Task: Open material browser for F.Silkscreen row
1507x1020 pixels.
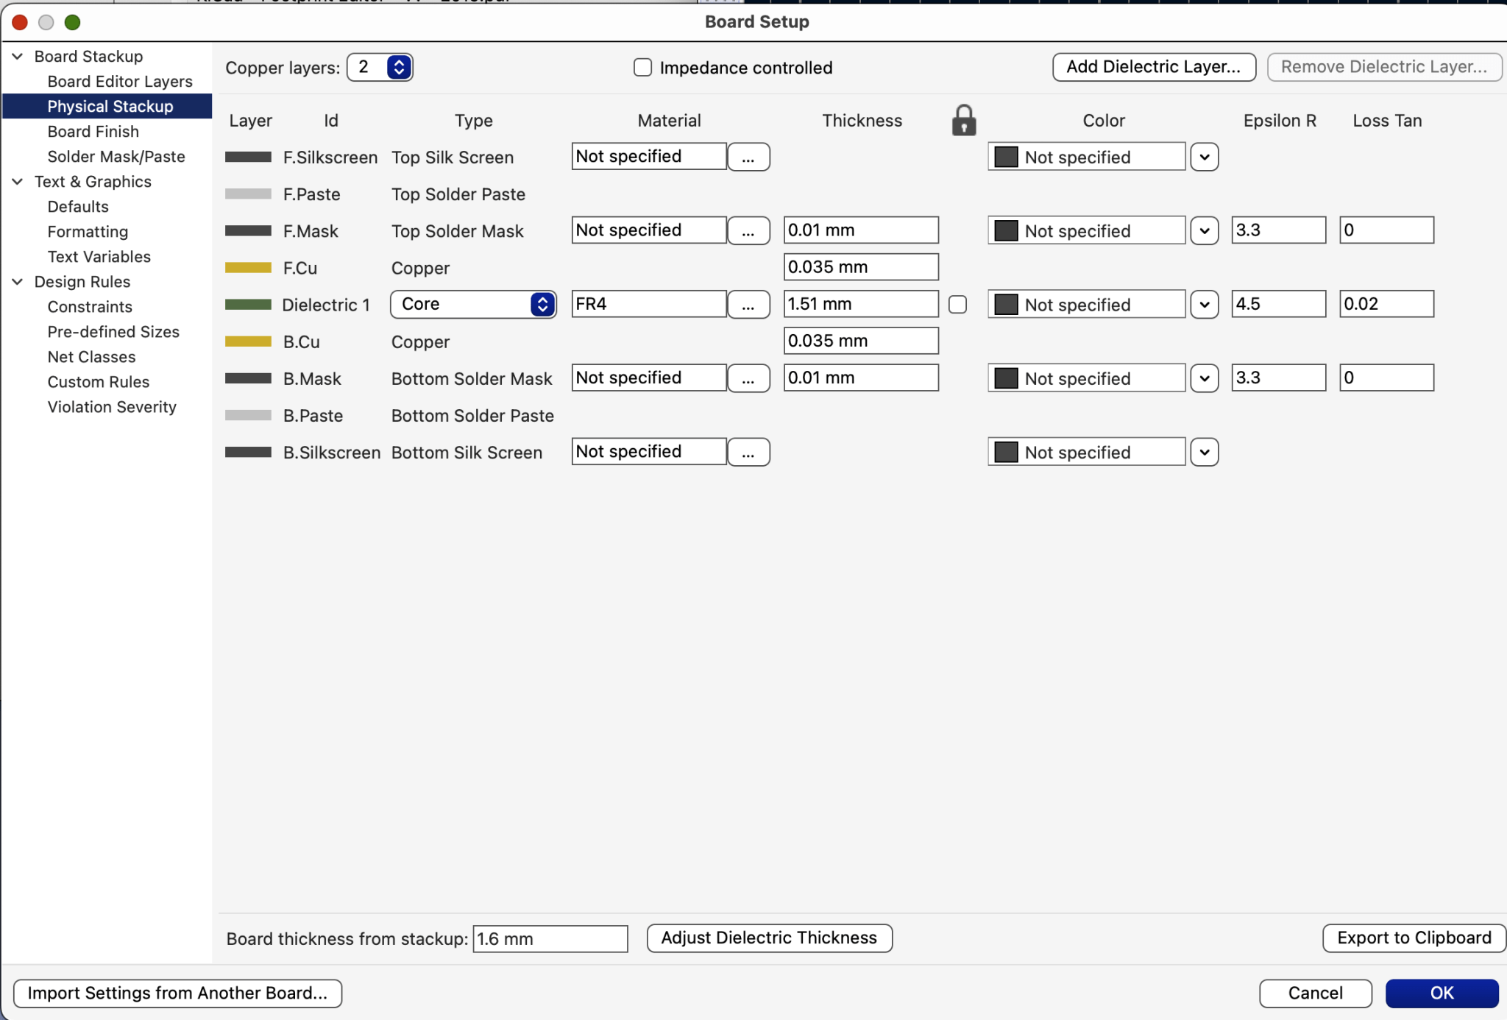Action: [x=748, y=157]
